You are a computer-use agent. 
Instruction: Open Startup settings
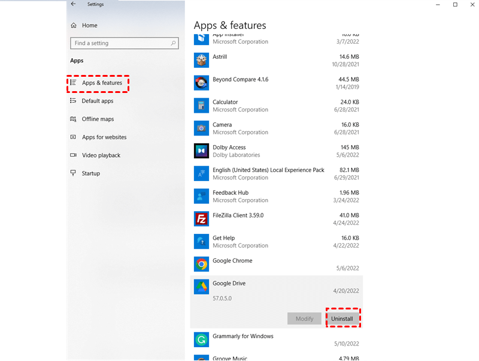click(91, 173)
